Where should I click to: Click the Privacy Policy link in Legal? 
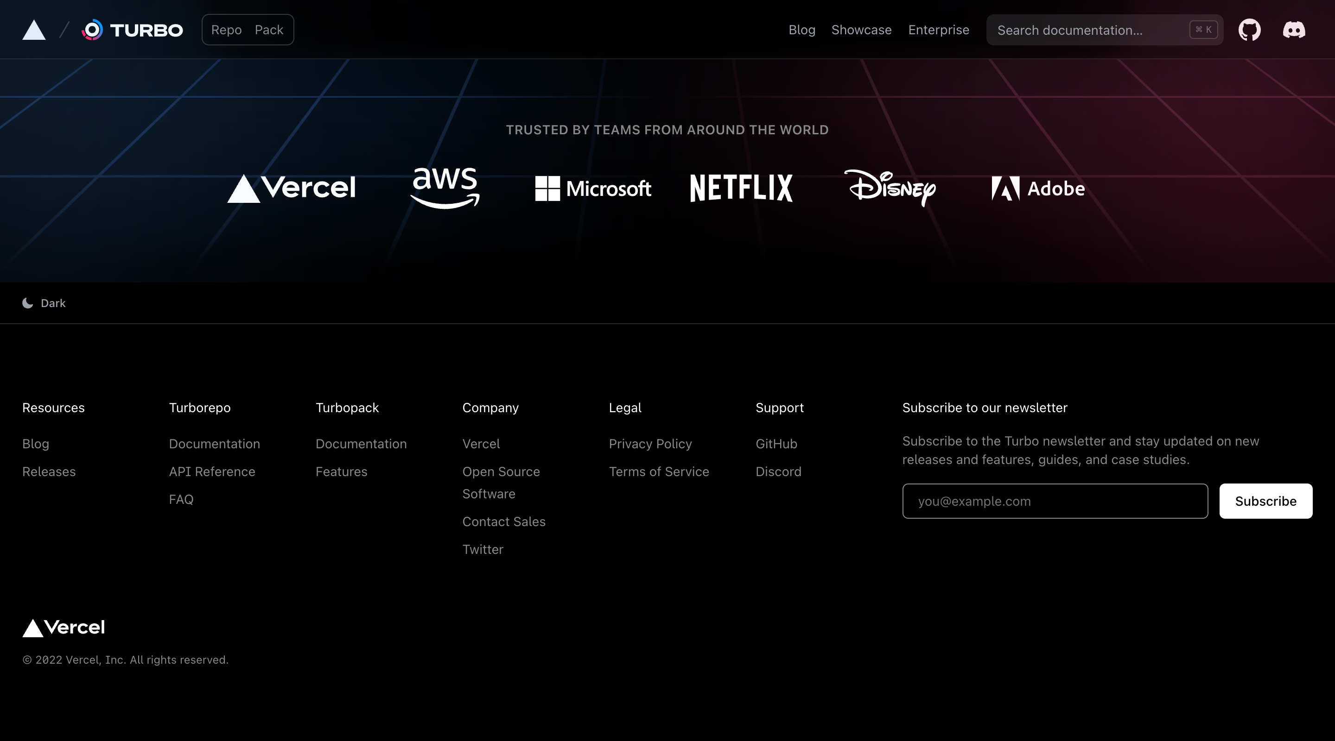650,444
